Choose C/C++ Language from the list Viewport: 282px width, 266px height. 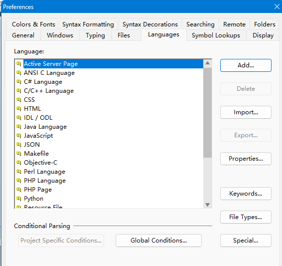(x=109, y=91)
